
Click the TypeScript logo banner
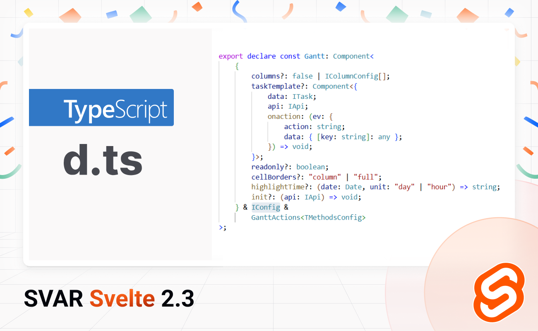[101, 108]
